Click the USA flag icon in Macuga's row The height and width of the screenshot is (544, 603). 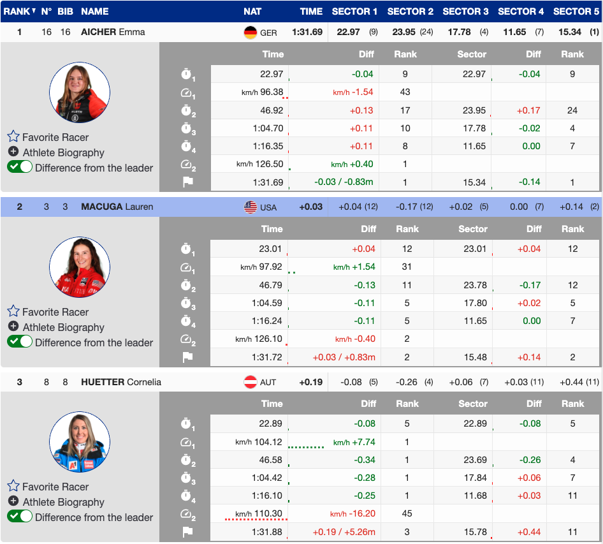point(251,207)
